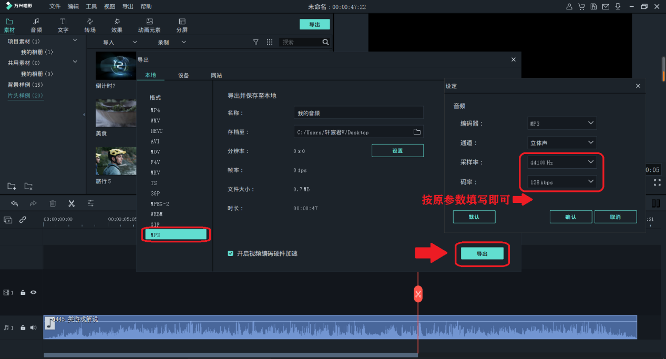Click the delete trash icon in timeline toolbar
This screenshot has height=359, width=666.
[53, 203]
